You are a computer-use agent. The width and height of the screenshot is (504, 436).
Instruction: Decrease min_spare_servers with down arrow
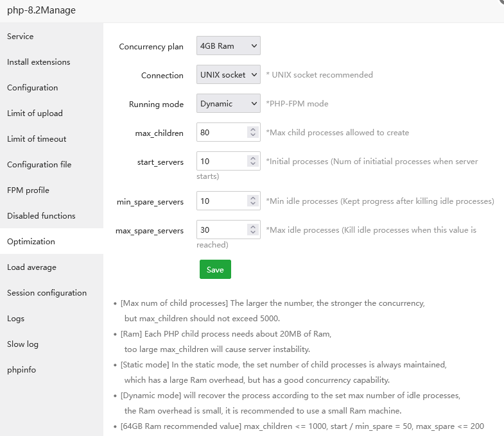pyautogui.click(x=252, y=204)
